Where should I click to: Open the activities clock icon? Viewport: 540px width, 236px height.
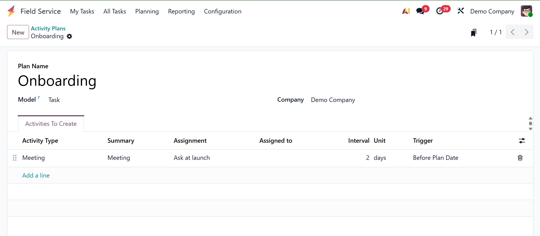(440, 11)
